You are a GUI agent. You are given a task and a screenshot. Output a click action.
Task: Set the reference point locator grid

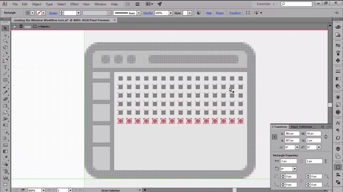274,137
